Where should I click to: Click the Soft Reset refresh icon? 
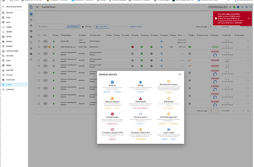[x=169, y=98]
